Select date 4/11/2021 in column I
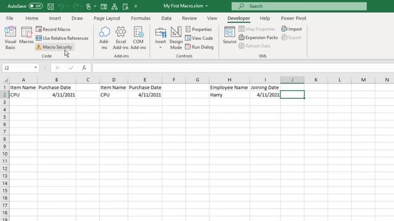This screenshot has width=394, height=221. point(265,95)
